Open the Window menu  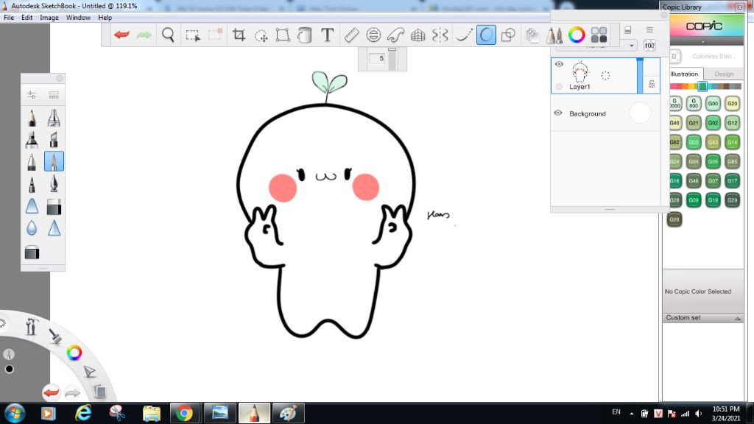78,18
